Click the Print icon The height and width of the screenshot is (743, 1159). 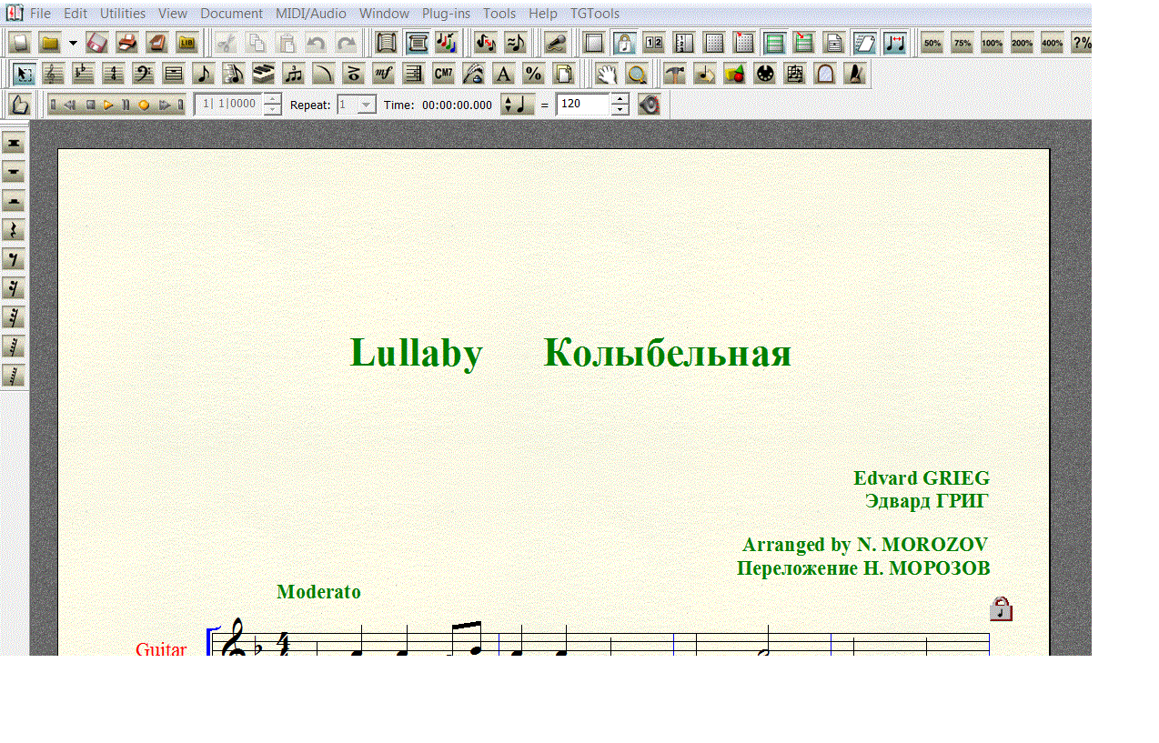[127, 43]
